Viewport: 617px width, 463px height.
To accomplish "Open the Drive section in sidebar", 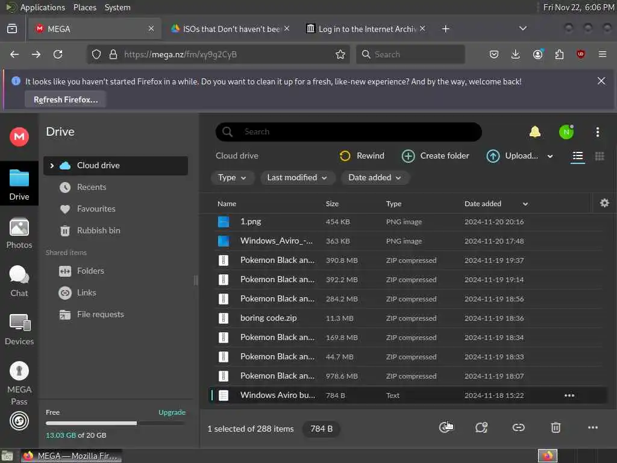I will pyautogui.click(x=19, y=184).
